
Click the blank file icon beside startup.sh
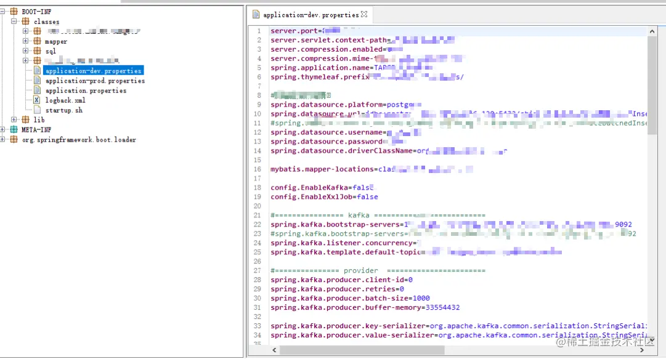point(36,110)
